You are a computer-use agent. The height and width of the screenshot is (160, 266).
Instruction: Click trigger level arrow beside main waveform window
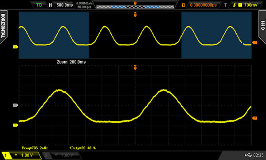pyautogui.click(x=254, y=43)
